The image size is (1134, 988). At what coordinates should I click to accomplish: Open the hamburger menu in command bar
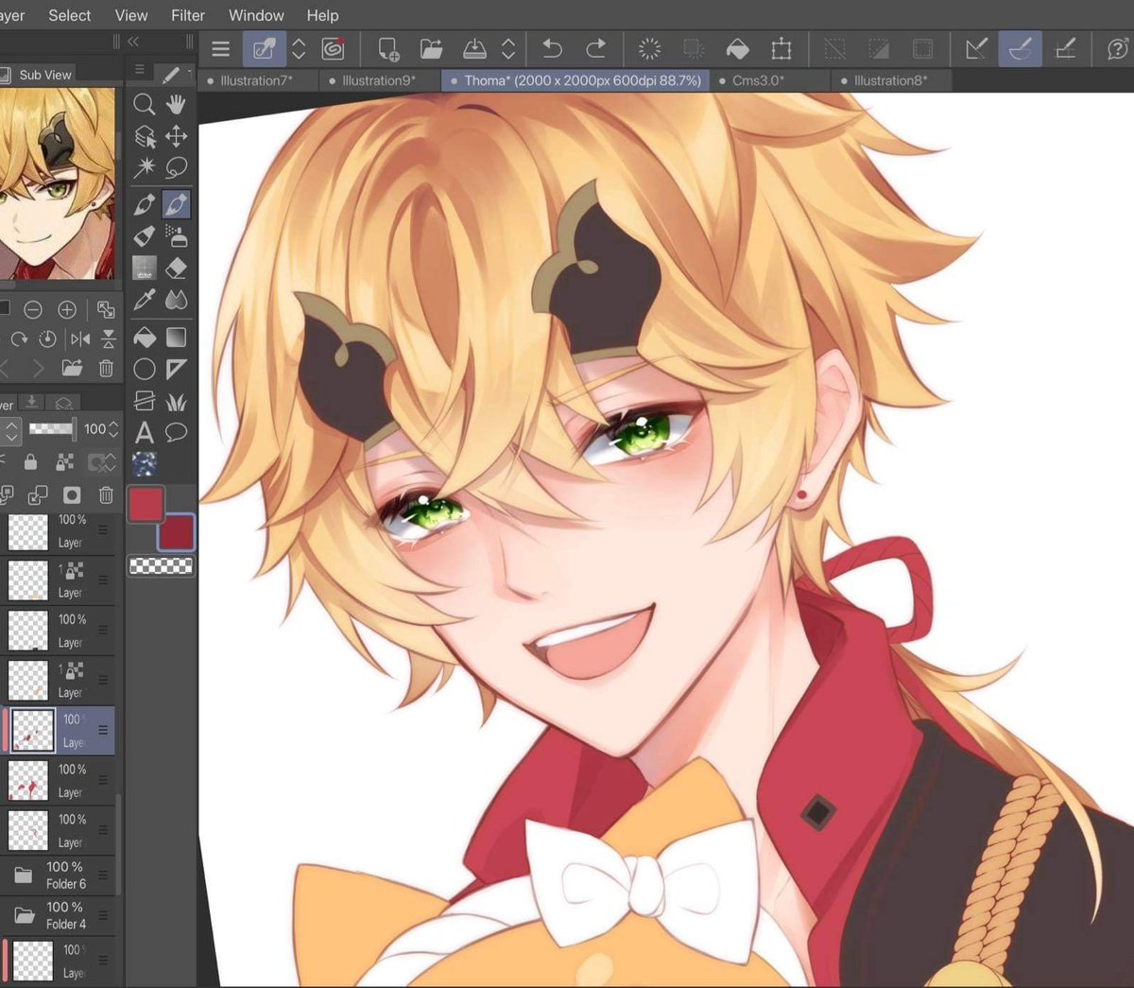coord(221,48)
